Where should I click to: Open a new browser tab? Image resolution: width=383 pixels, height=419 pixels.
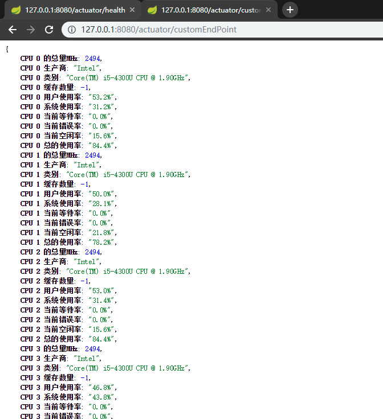[291, 10]
